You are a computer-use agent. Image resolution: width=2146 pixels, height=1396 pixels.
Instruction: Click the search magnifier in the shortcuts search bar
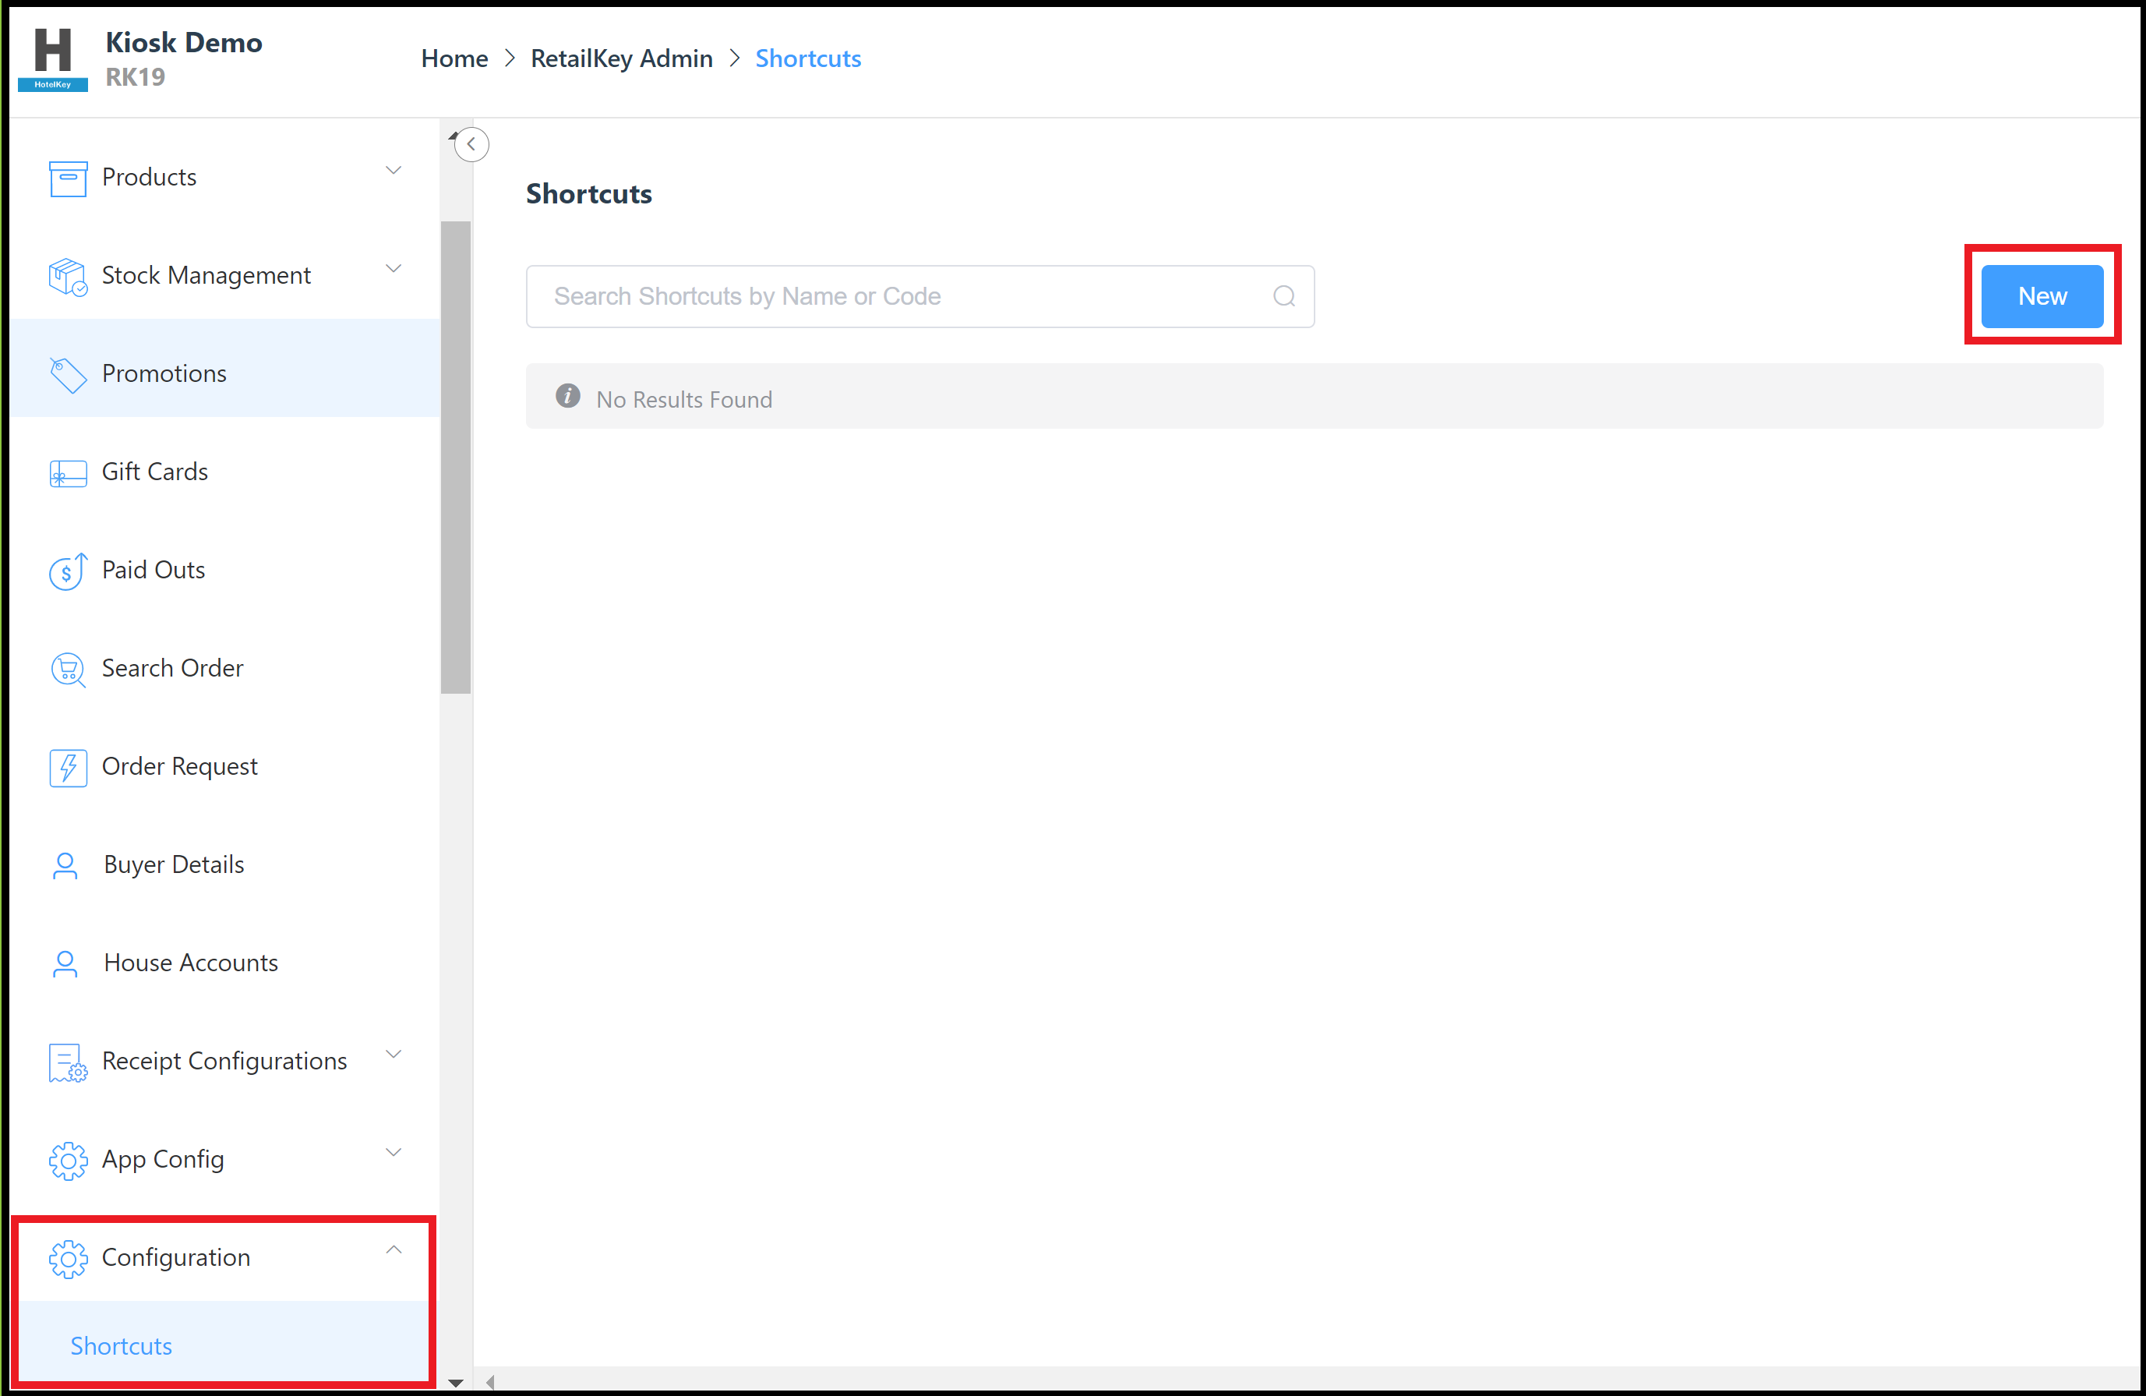click(1283, 295)
